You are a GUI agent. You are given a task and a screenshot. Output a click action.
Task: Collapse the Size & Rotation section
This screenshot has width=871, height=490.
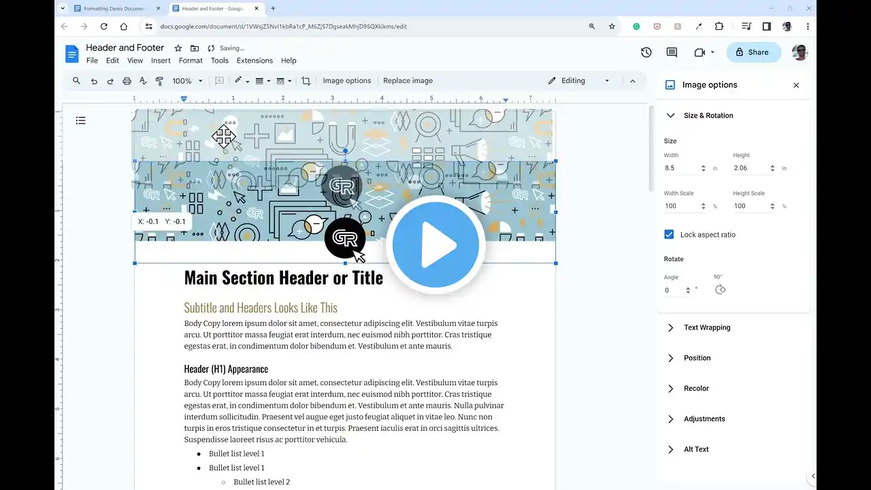click(x=670, y=116)
